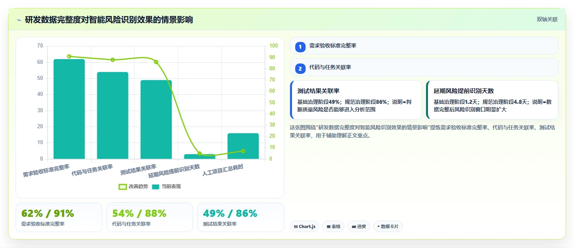574x248 pixels.
Task: Click the 54% / 88% stat card
Action: pos(150,217)
